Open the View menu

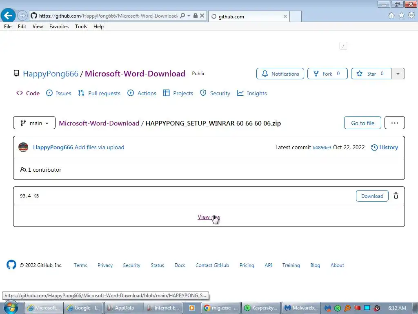[x=38, y=27]
